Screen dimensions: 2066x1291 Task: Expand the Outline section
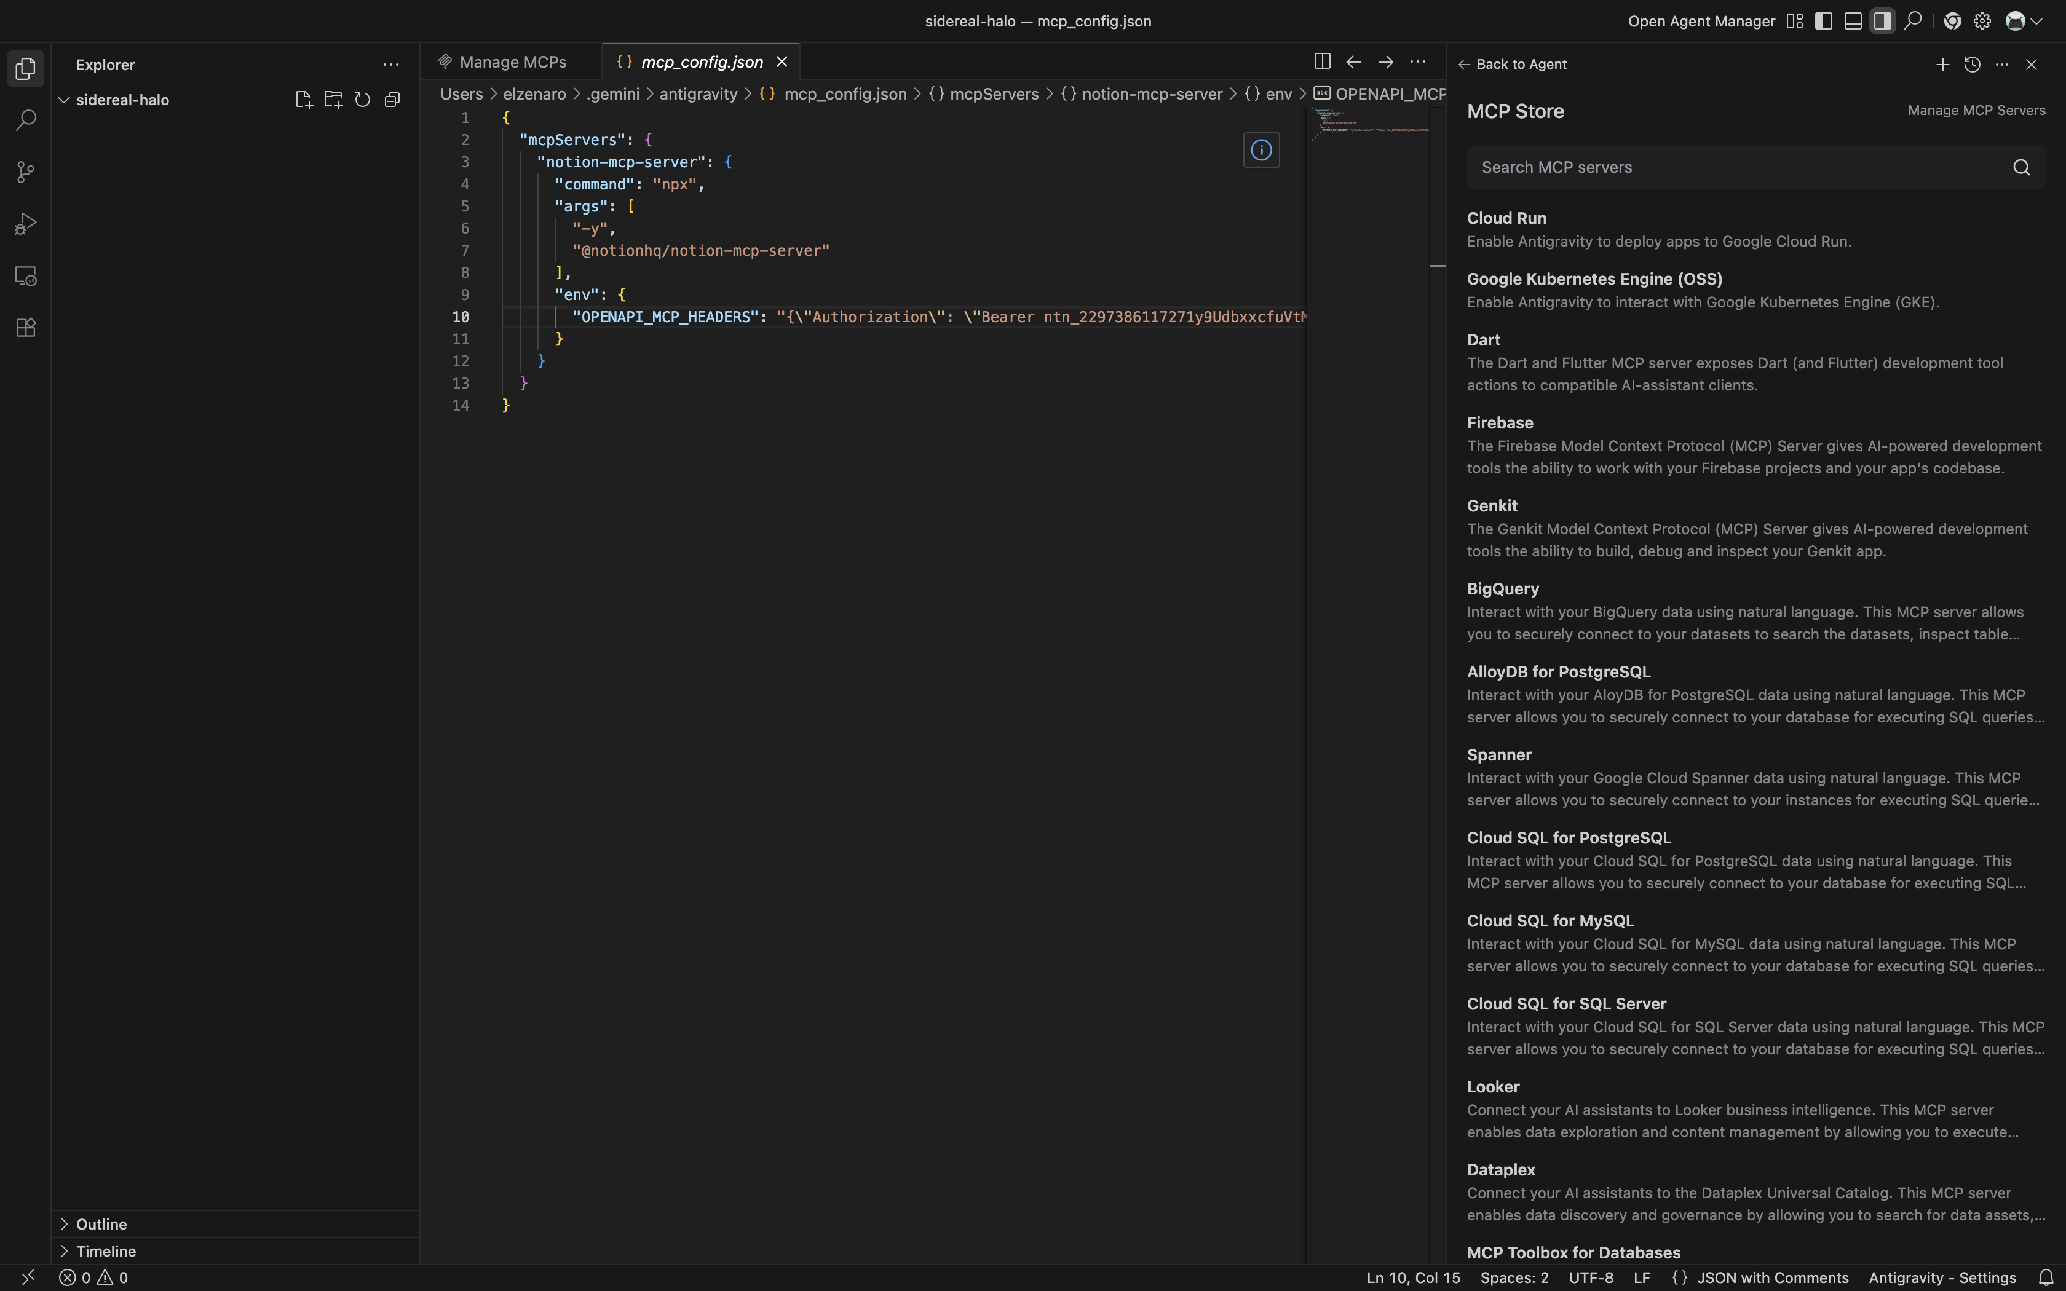coord(101,1223)
